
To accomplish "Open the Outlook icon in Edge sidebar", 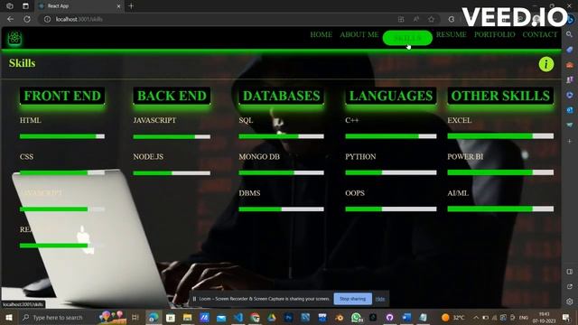I will coord(570,110).
